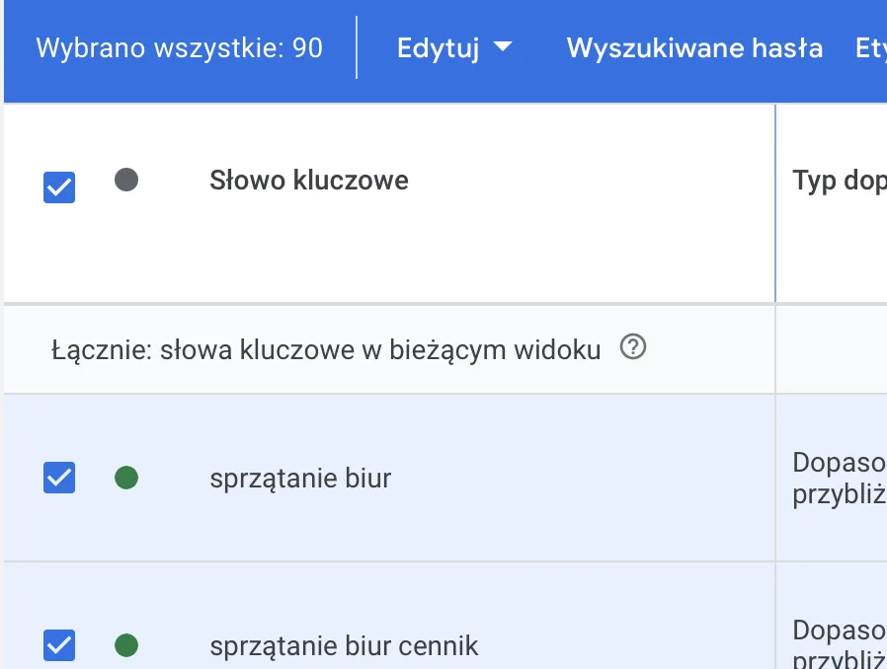
Task: Open match type cell for 'sprzątanie biur cennik'
Action: tap(838, 641)
